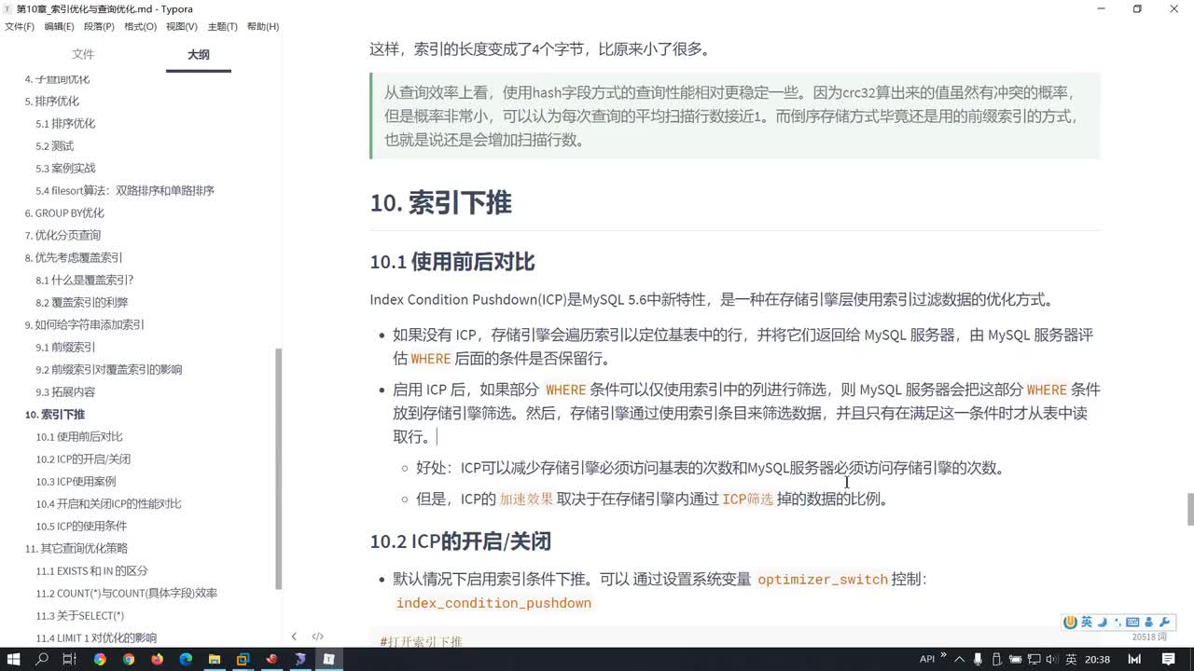This screenshot has height=671, width=1194.
Task: Toggle the moon half-width icon in IME toolbar
Action: pyautogui.click(x=1103, y=623)
